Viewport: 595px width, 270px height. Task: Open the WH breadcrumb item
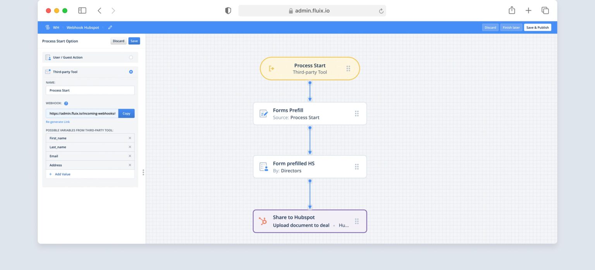coord(56,27)
